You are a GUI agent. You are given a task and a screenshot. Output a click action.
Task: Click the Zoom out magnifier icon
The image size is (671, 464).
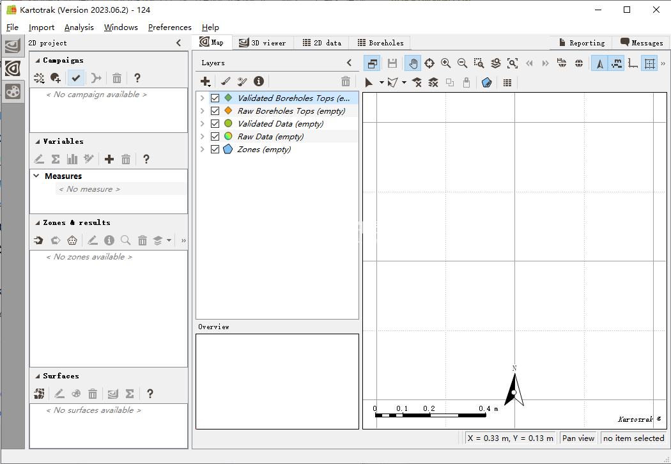coord(462,63)
